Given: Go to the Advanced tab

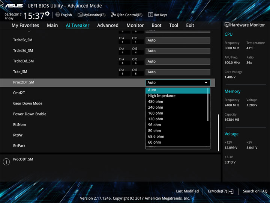Looking at the screenshot, I should pos(108,26).
